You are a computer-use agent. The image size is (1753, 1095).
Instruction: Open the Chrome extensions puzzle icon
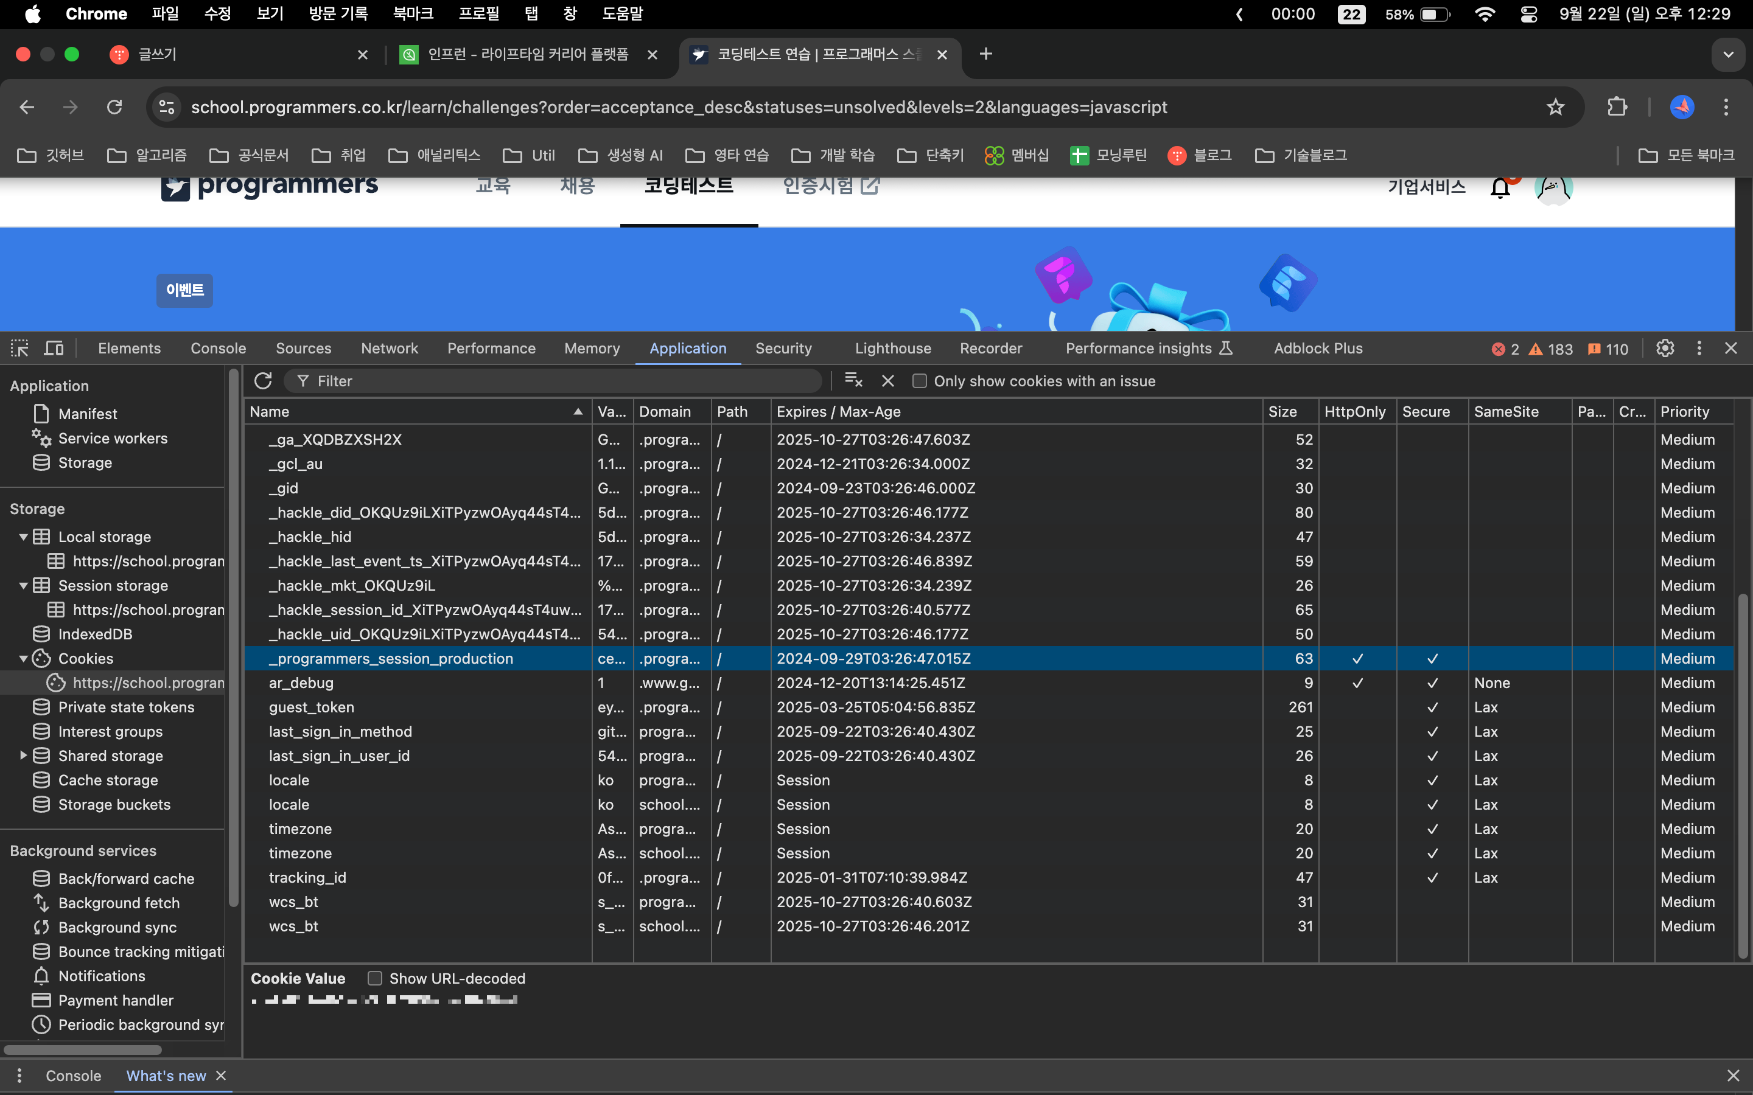point(1617,107)
